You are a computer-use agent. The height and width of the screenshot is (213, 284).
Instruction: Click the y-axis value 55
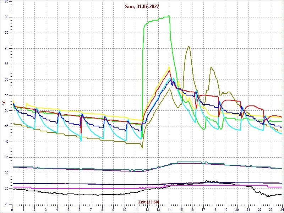6,95
